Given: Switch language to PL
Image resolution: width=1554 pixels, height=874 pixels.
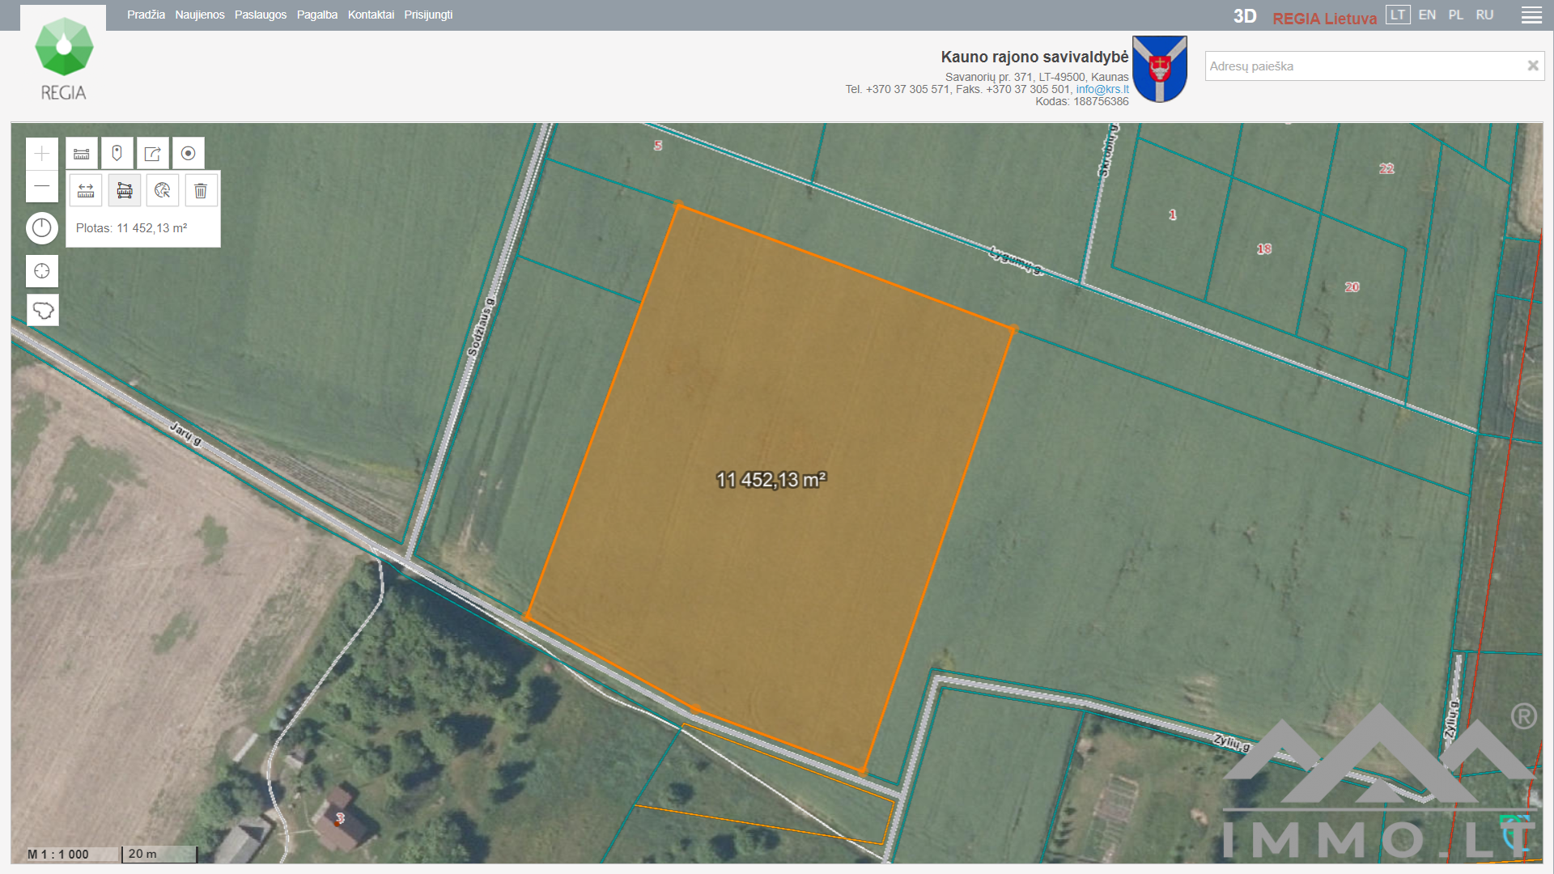Looking at the screenshot, I should click(x=1456, y=15).
